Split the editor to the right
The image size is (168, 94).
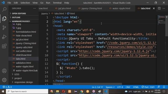click(159, 8)
